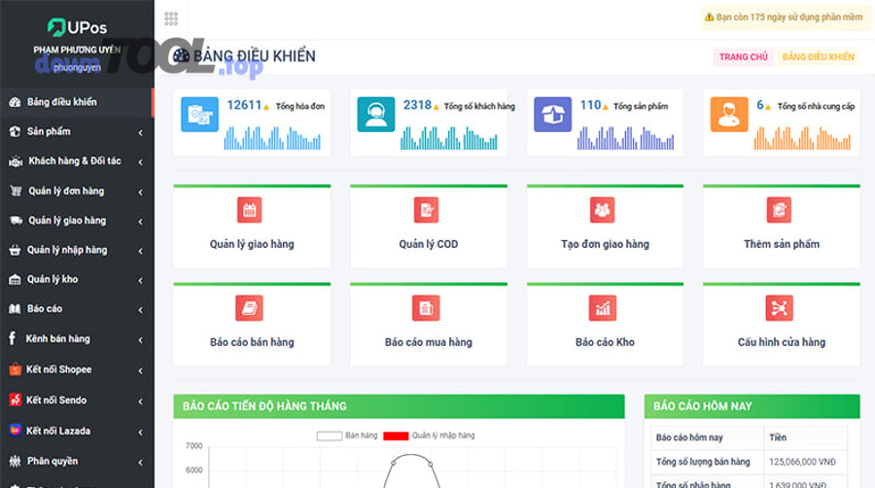Screen dimensions: 875x488
Task: Click the Tổng hóa đơn invoice icon
Action: pyautogui.click(x=199, y=115)
